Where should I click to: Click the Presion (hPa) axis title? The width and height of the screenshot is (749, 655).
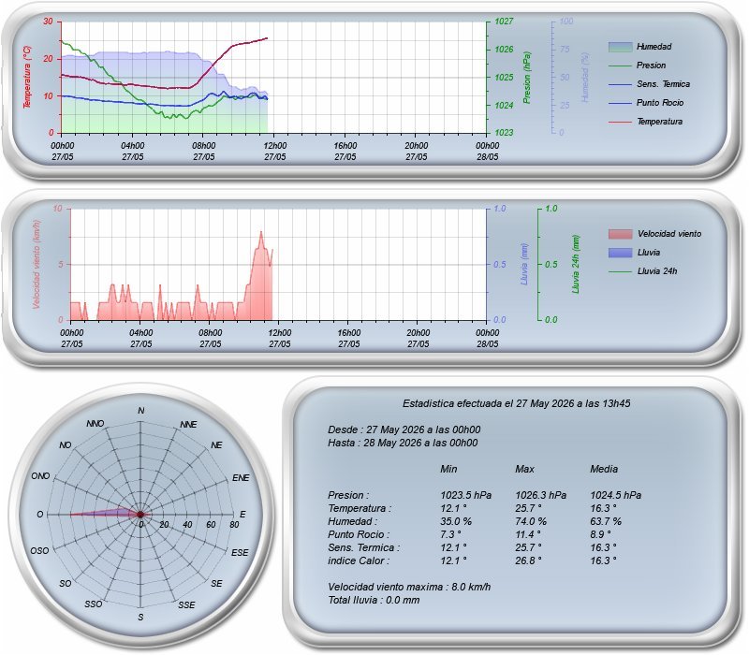click(x=526, y=78)
